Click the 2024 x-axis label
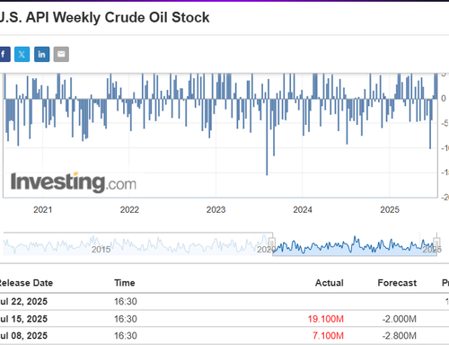This screenshot has height=345, width=449. click(x=303, y=209)
